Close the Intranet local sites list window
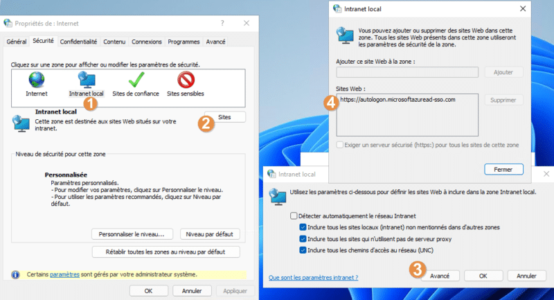554x300 pixels. point(523,9)
